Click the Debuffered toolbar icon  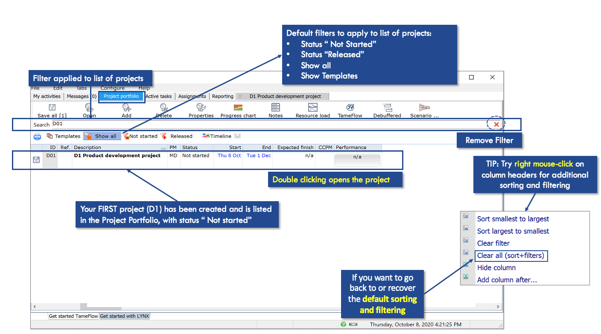pyautogui.click(x=388, y=107)
